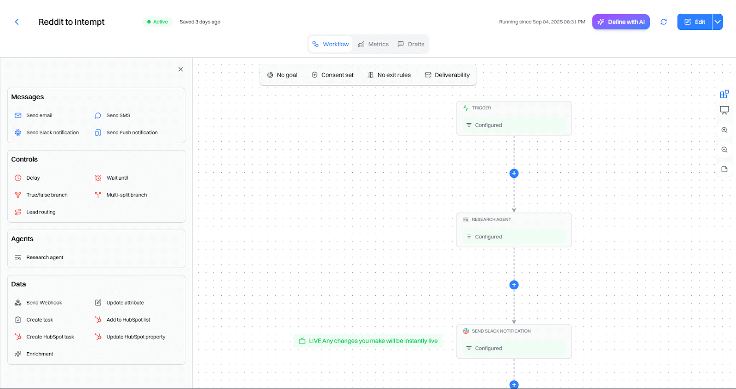Close the left actions panel
736x389 pixels.
180,69
